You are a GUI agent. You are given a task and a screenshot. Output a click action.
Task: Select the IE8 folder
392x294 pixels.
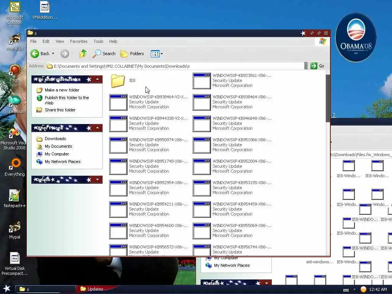[123, 80]
